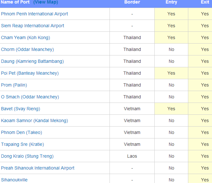This screenshot has width=212, height=183.
Task: Select Trapaing Sre (Kratie) port link
Action: click(22, 145)
